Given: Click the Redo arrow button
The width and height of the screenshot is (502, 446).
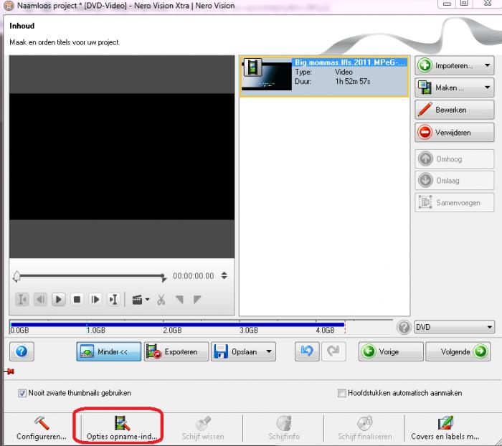Looking at the screenshot, I should tap(333, 351).
